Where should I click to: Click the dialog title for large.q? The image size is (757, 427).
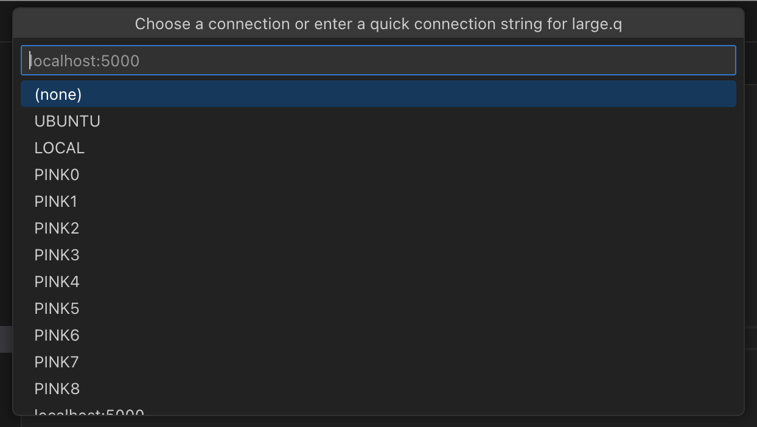(x=378, y=24)
